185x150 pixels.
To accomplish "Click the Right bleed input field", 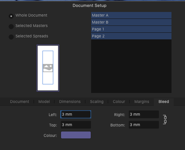I will click(x=144, y=115).
